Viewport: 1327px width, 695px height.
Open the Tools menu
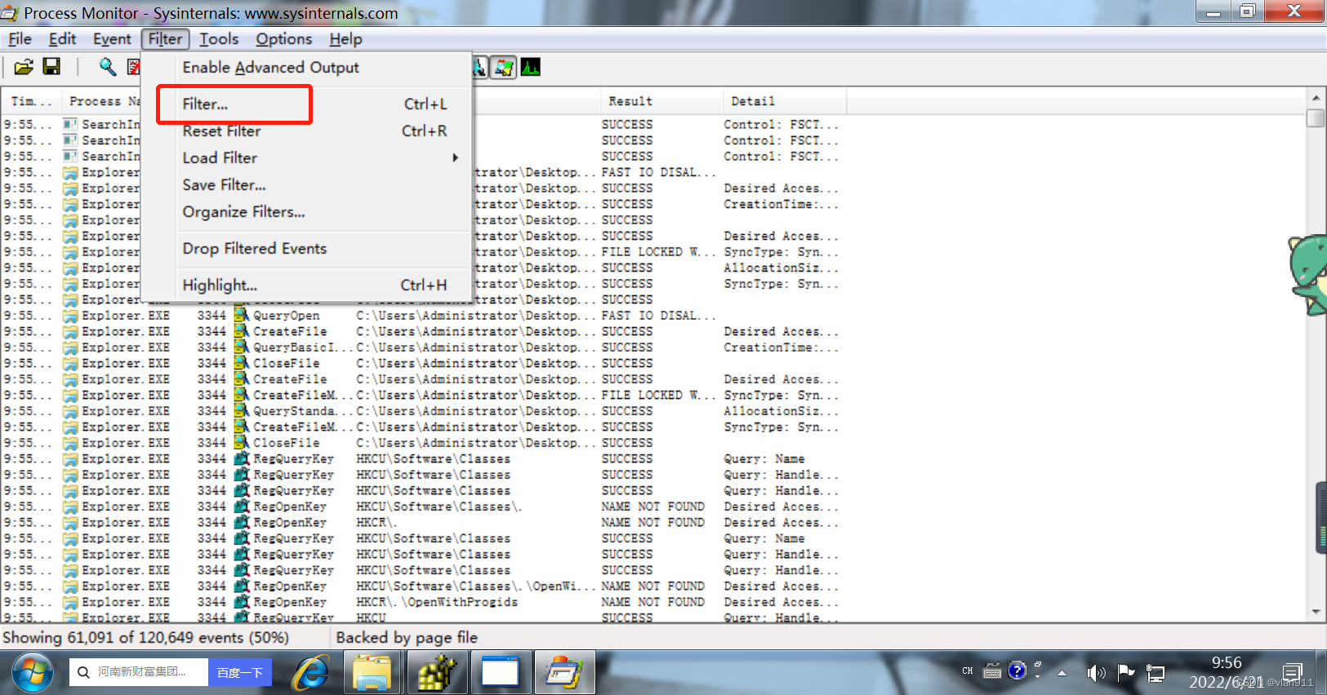point(219,39)
